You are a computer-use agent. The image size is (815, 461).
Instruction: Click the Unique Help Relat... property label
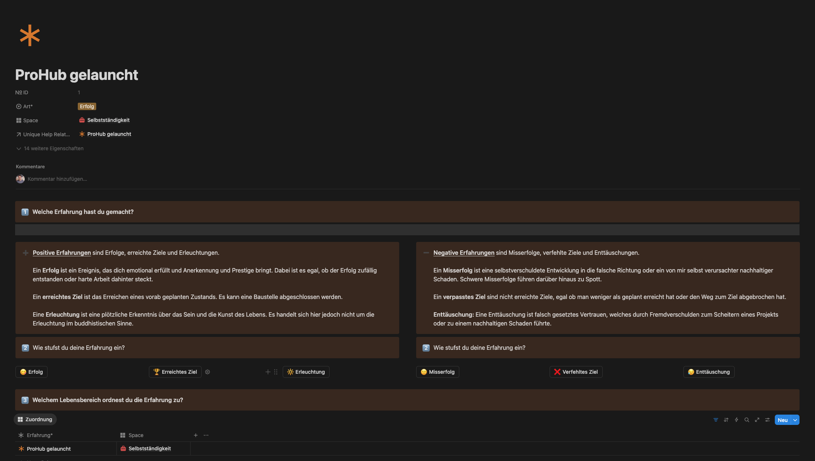pyautogui.click(x=43, y=134)
